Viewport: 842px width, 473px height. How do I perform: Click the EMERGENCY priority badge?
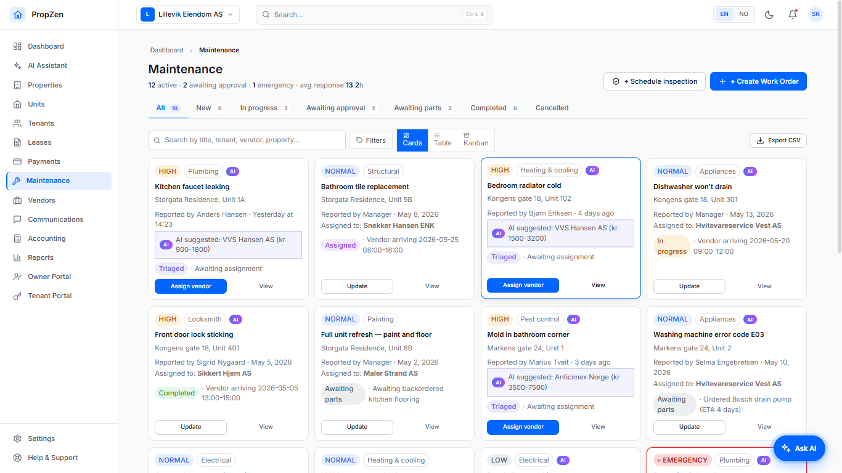[x=682, y=460]
